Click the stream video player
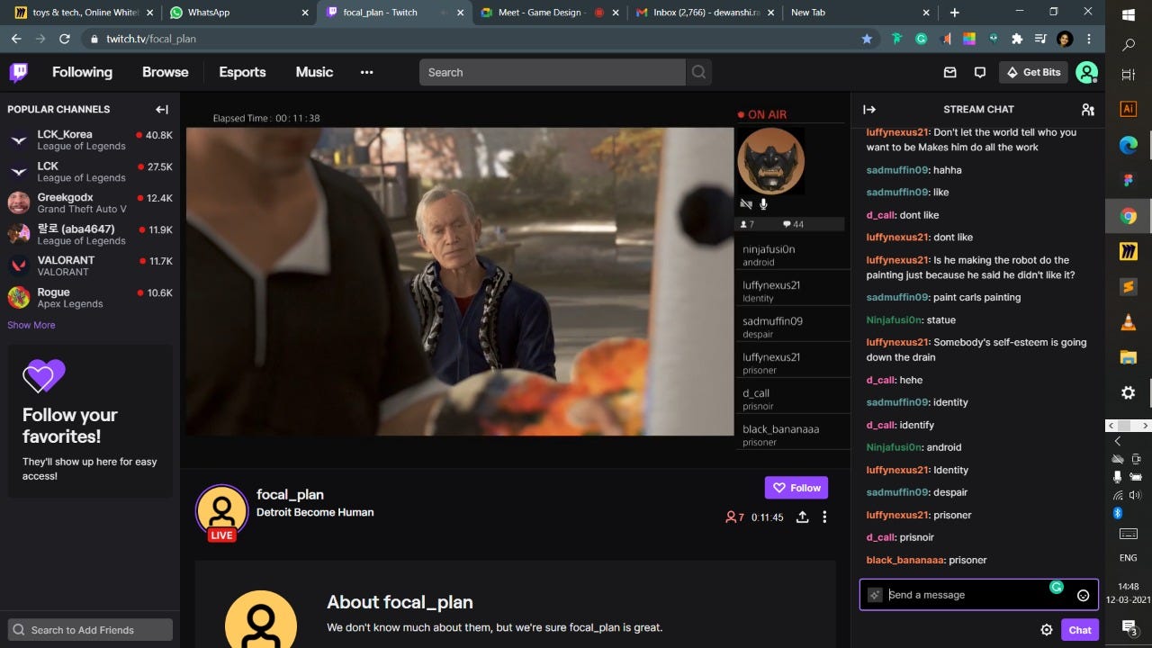 [x=460, y=282]
